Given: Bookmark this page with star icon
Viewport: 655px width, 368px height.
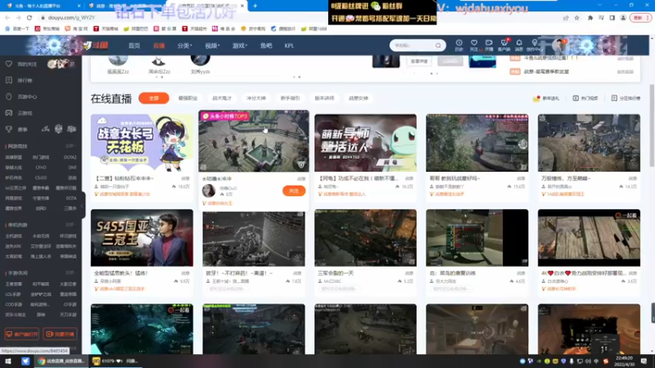Looking at the screenshot, I should tap(577, 17).
